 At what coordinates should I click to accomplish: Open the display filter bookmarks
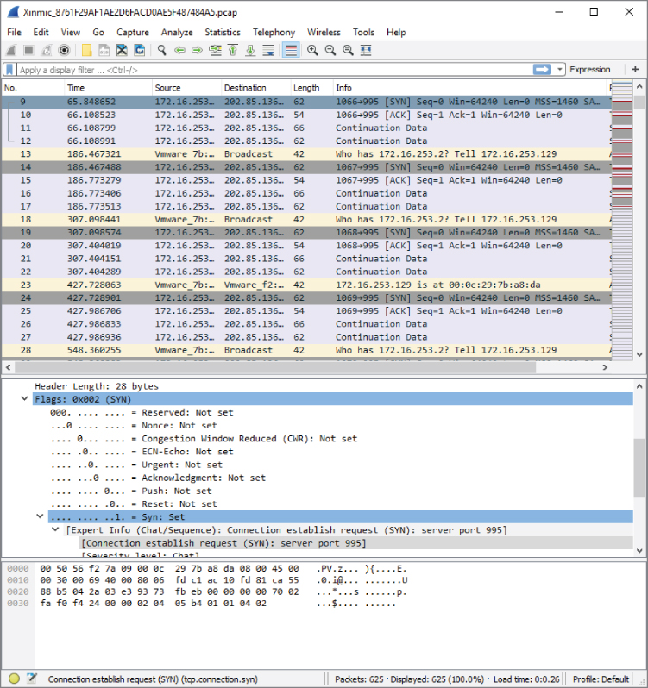(x=9, y=70)
